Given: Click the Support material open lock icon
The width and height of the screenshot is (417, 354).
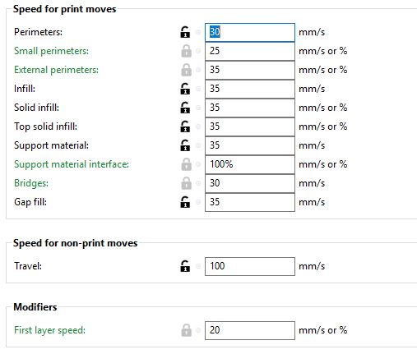Looking at the screenshot, I should point(185,145).
